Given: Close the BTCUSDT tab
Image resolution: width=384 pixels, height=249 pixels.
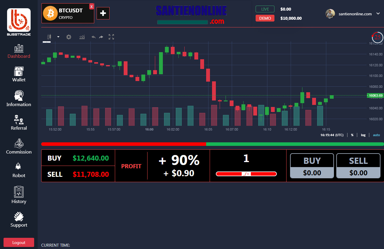Looking at the screenshot, I should [92, 6].
